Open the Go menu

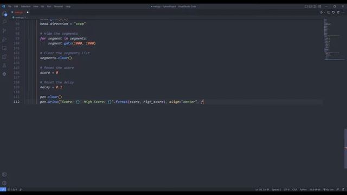tap(42, 6)
